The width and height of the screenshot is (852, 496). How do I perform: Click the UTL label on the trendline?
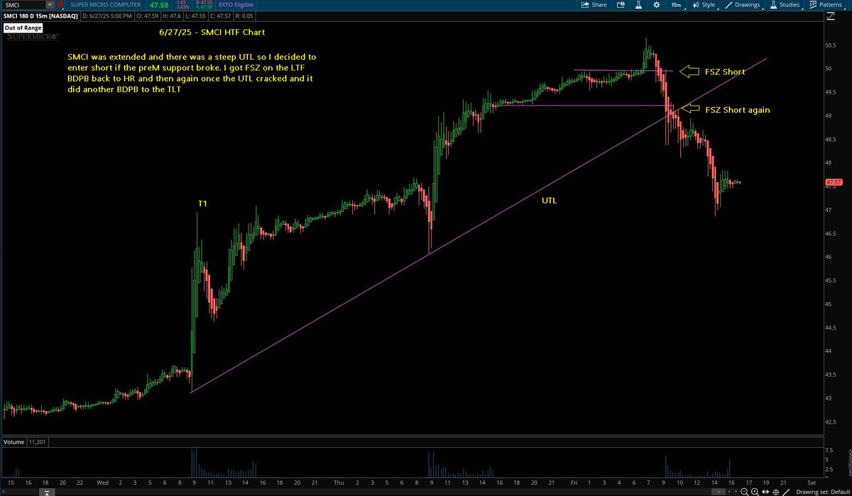coord(549,201)
